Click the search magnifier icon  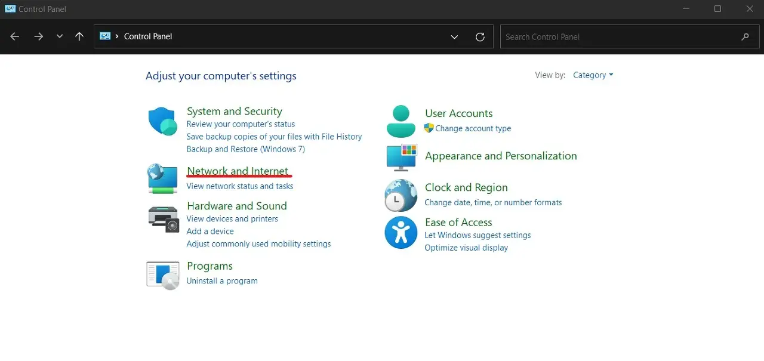point(745,36)
